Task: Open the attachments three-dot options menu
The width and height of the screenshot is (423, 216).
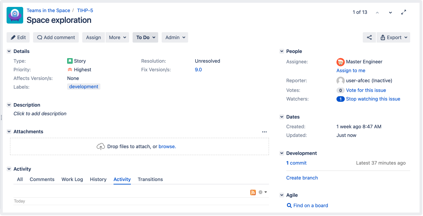Action: click(264, 132)
